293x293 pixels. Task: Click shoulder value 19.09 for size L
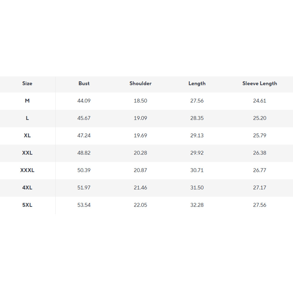tap(140, 118)
